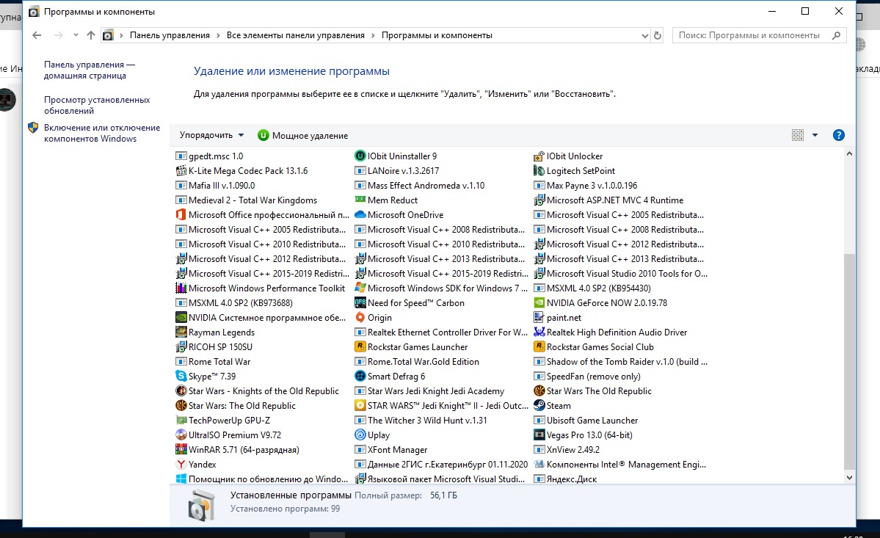Open recent locations dropdown near navigation arrows

pos(76,35)
